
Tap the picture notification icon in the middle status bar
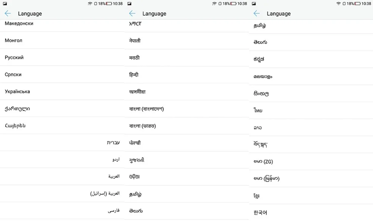coord(129,4)
